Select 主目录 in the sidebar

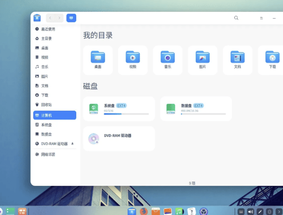point(46,39)
